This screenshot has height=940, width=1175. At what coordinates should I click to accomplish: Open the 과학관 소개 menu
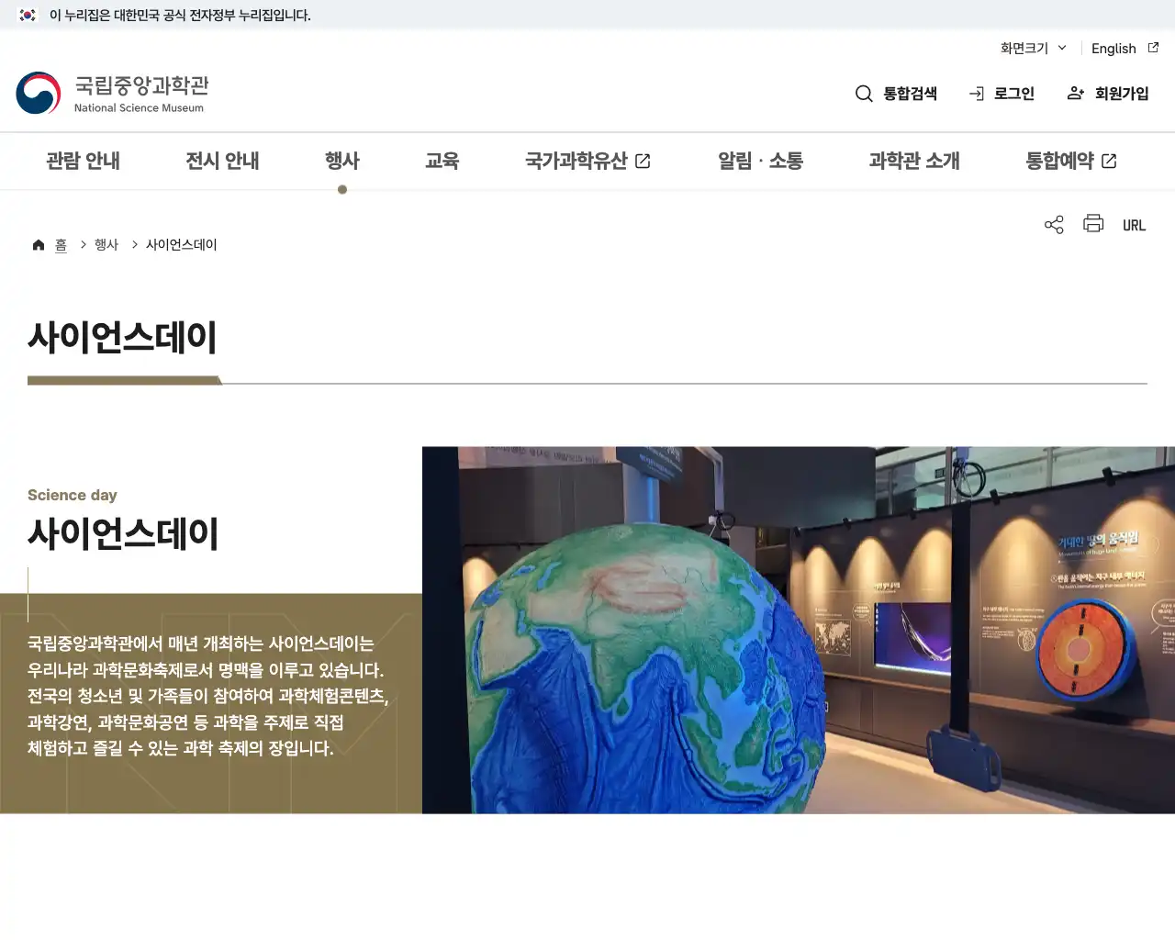tap(913, 161)
